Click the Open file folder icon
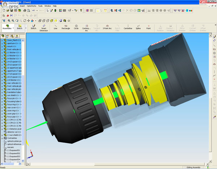The height and width of the screenshot is (169, 217). (8, 11)
